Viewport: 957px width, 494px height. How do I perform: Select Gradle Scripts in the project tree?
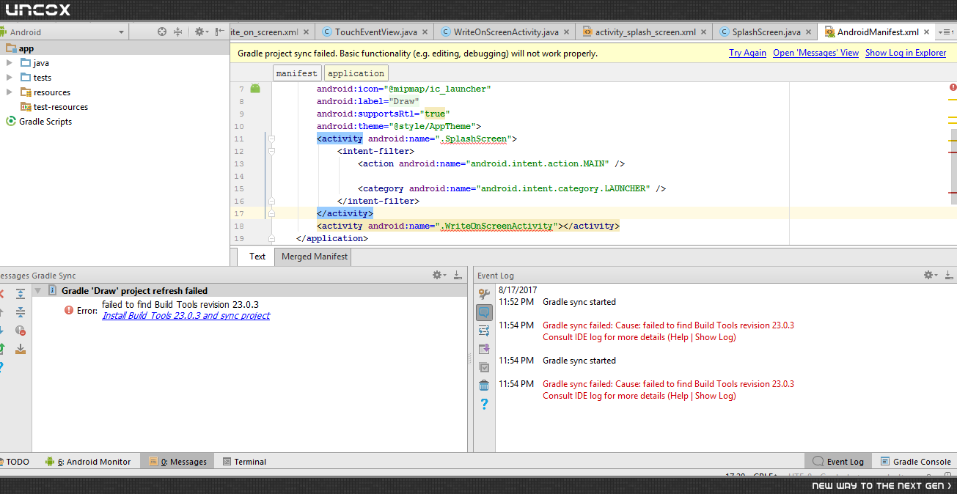(39, 122)
